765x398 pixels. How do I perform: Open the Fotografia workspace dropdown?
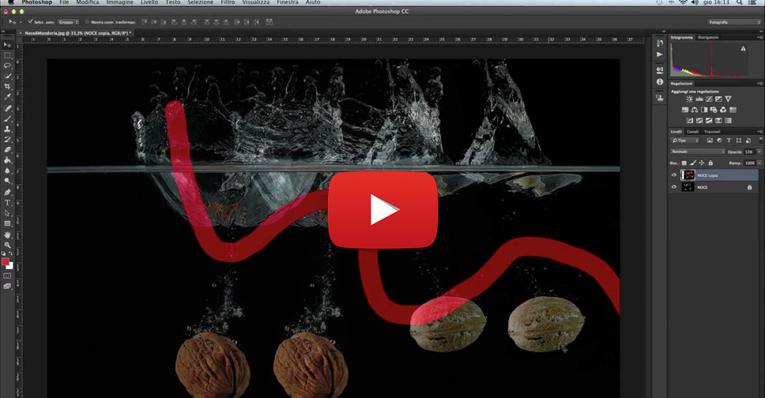733,22
